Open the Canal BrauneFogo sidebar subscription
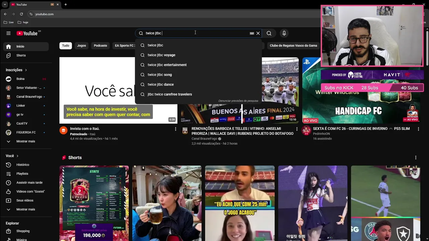The width and height of the screenshot is (429, 241). tap(26, 97)
